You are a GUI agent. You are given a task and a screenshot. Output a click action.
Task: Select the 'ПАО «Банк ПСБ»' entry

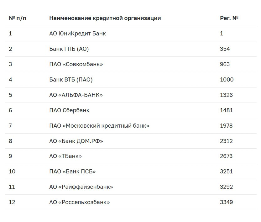point(72,172)
